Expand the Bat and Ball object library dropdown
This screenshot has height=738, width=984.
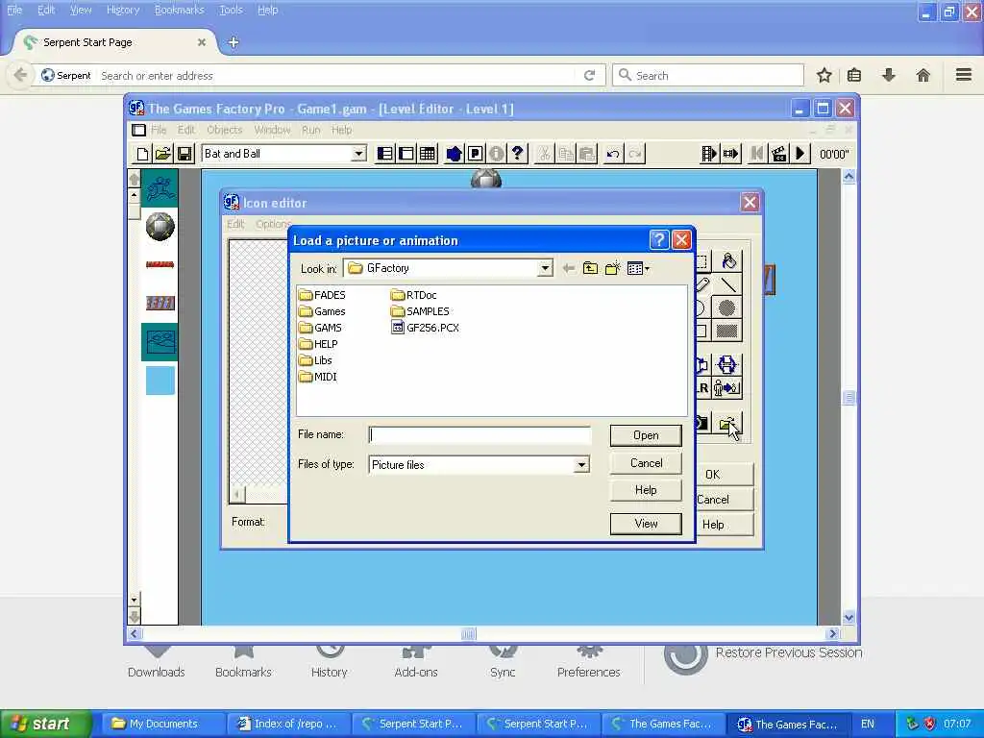point(358,154)
